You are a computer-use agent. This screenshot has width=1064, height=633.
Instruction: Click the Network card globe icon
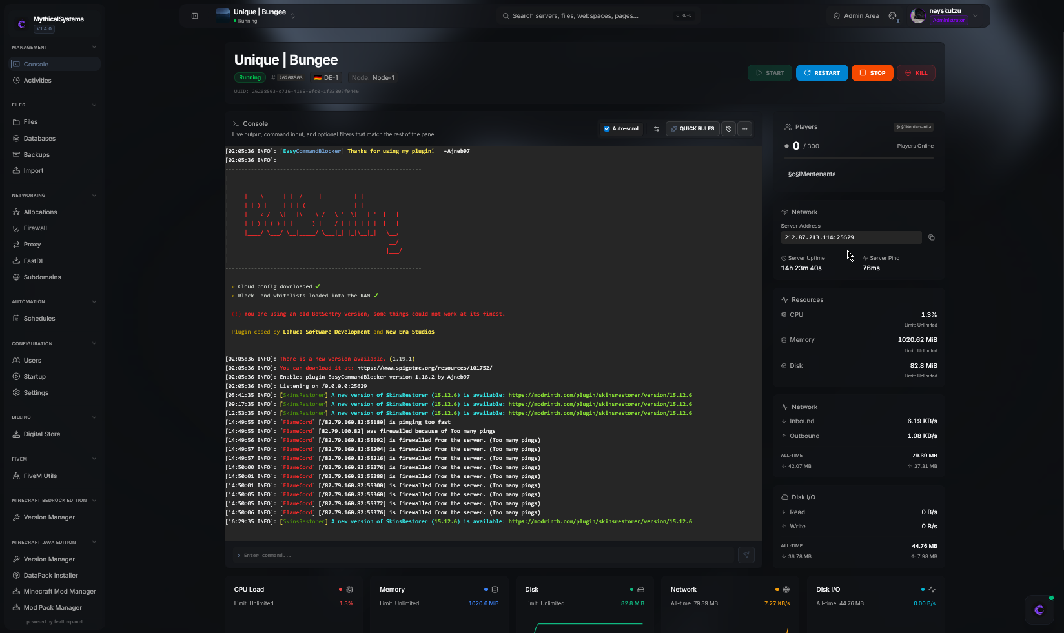click(786, 590)
